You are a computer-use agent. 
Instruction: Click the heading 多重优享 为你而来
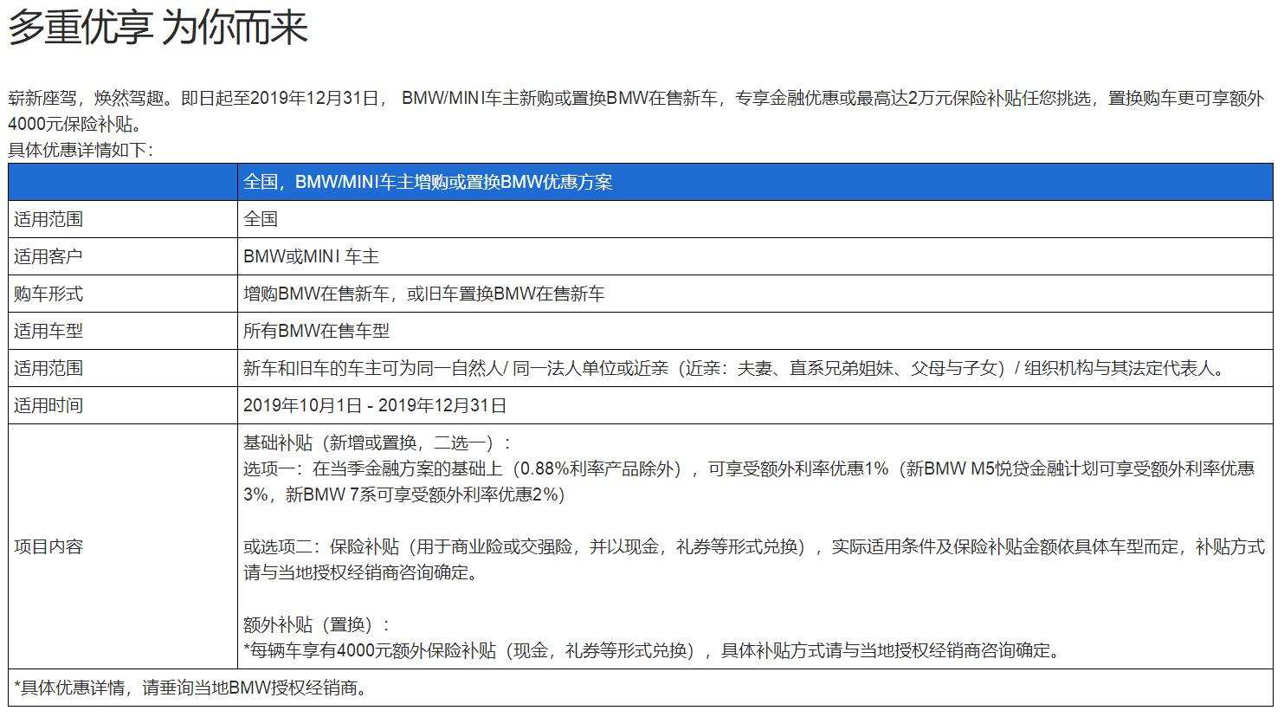click(x=158, y=28)
